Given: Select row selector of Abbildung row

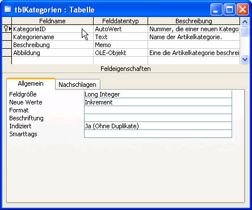Looking at the screenshot, I should point(7,53).
